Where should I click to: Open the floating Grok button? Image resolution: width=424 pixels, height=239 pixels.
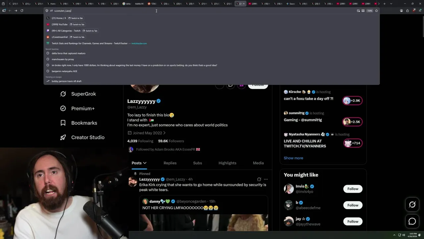pos(412,205)
